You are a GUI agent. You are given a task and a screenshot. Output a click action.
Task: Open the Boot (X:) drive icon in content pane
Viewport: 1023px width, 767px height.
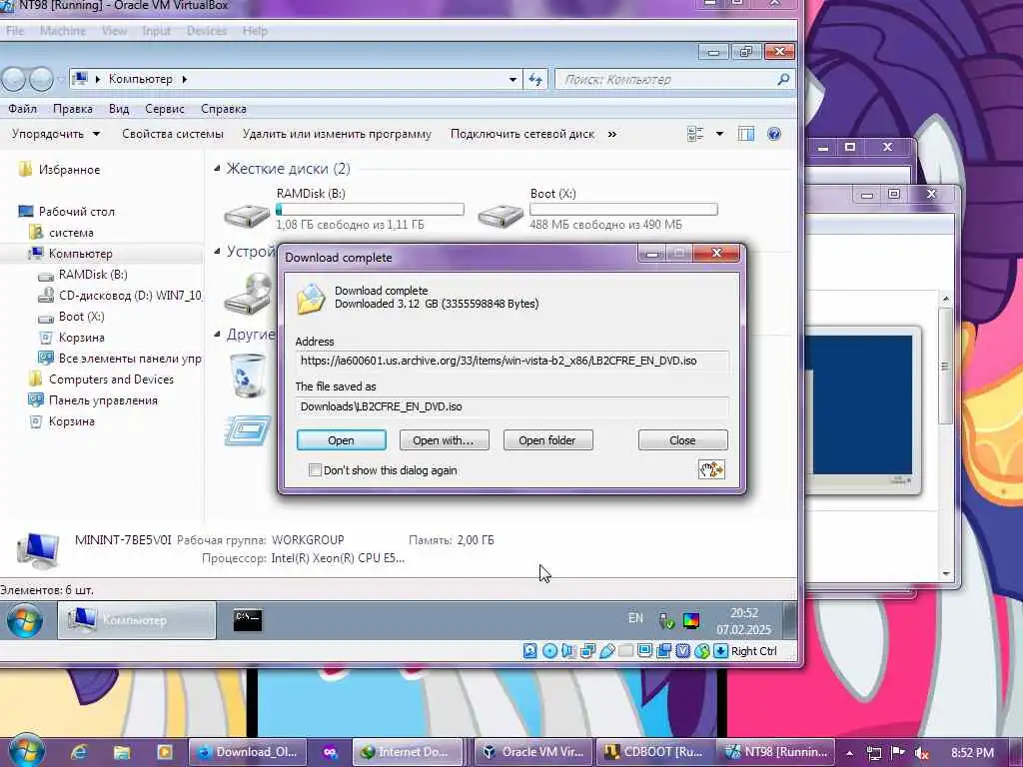(x=501, y=215)
